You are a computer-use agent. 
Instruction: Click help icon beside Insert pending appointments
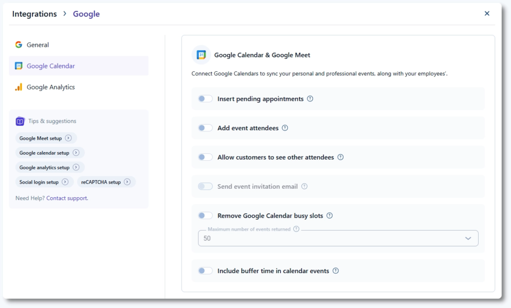coord(310,99)
